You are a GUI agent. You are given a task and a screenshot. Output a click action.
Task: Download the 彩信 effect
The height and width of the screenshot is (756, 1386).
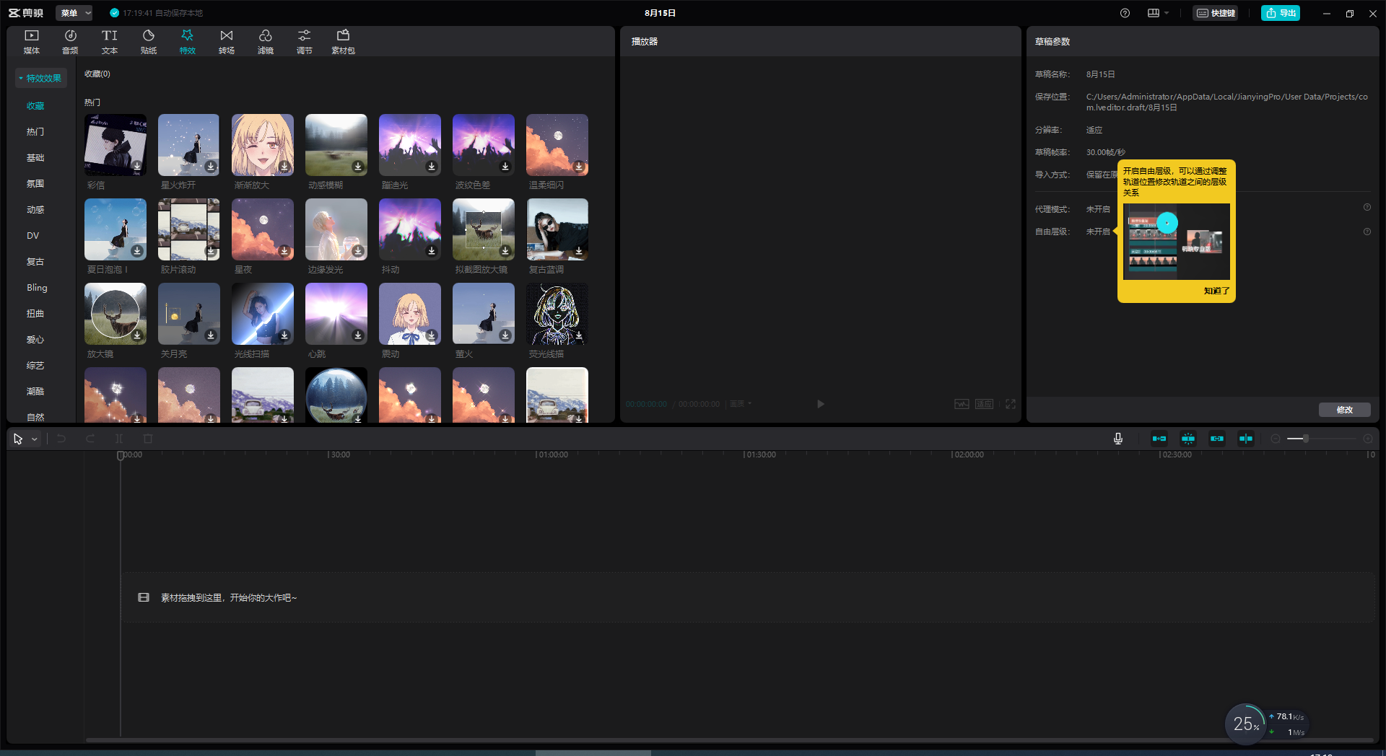pyautogui.click(x=137, y=167)
